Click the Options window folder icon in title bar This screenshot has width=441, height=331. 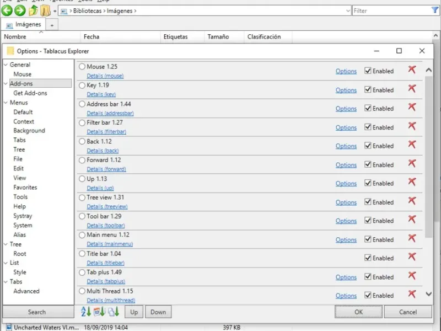[x=10, y=51]
